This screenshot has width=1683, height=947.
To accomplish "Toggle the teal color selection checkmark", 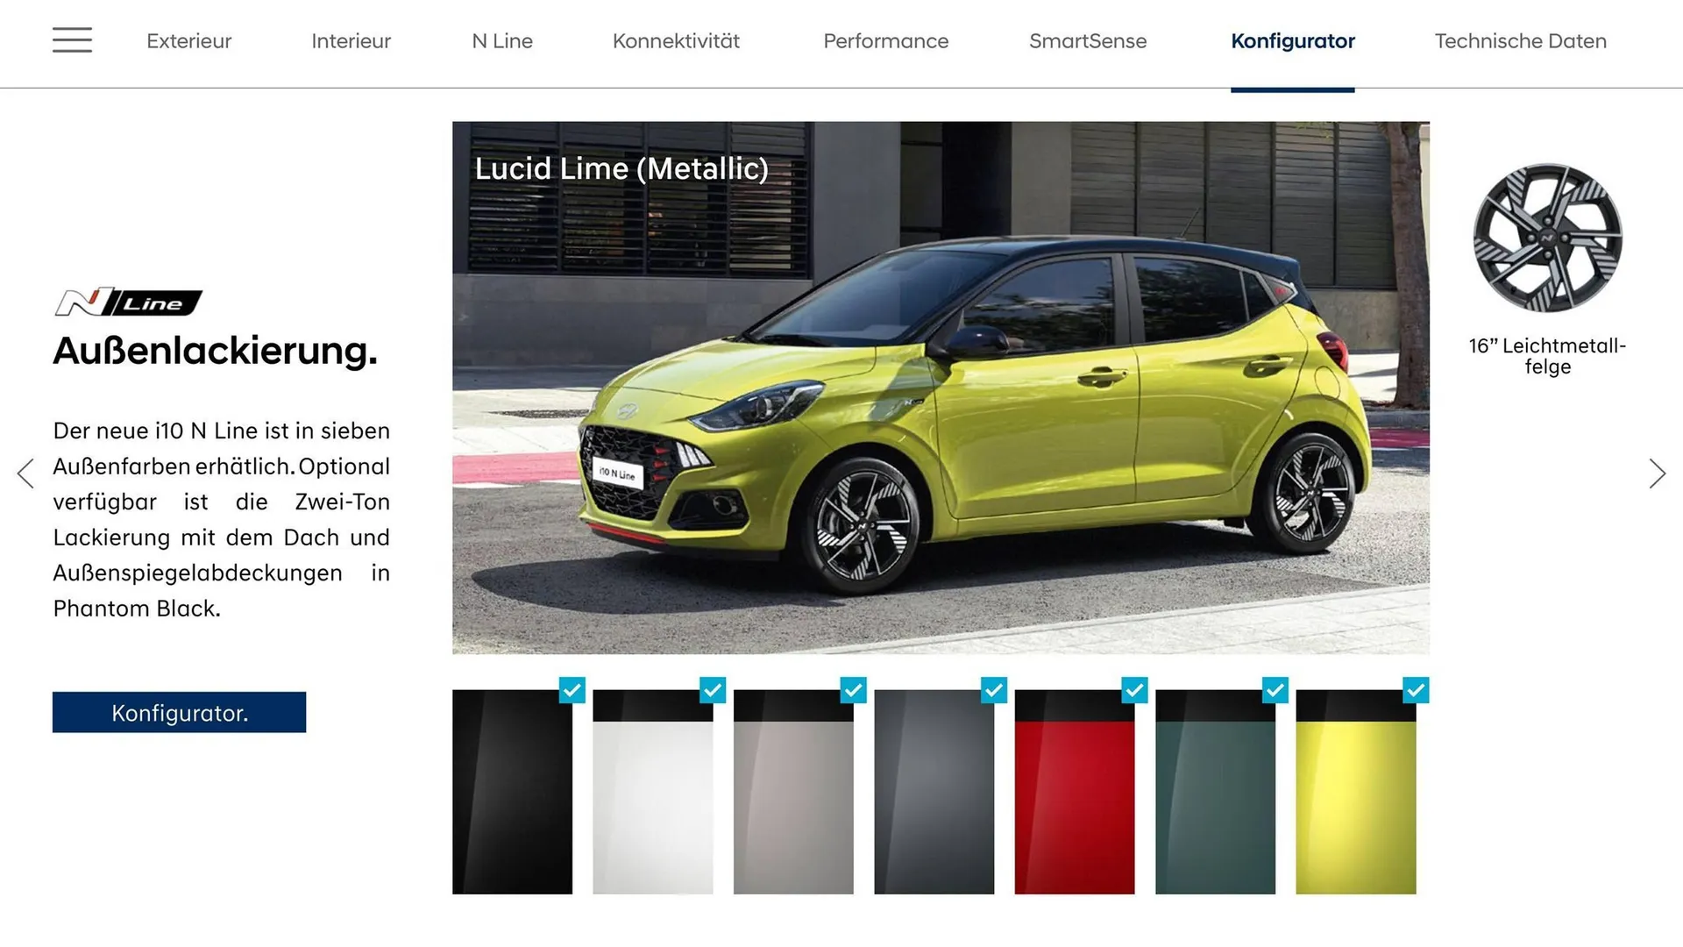I will tap(1275, 691).
